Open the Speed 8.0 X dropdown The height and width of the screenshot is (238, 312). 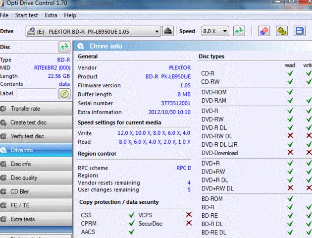click(215, 31)
